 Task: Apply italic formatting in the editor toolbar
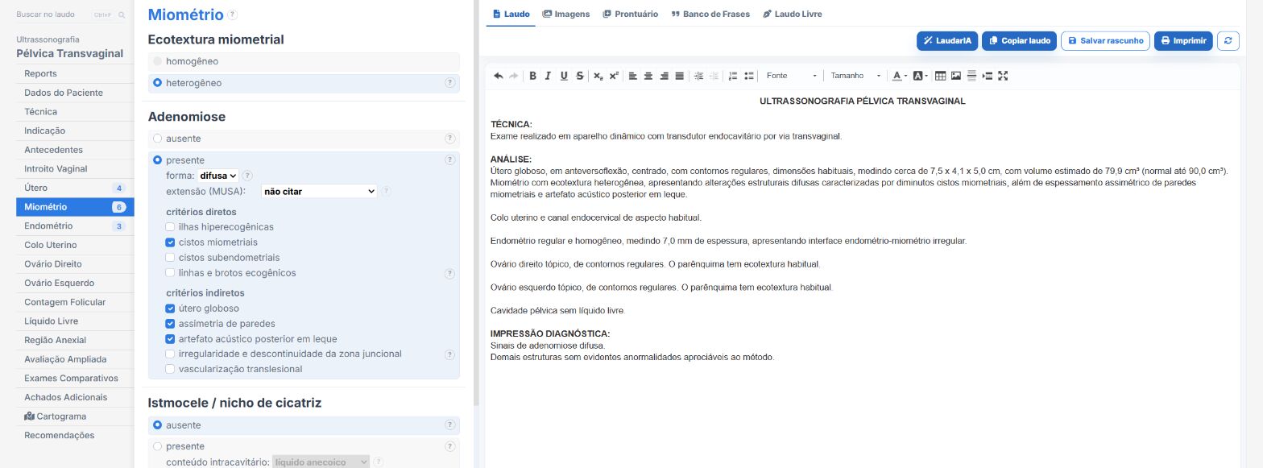point(548,76)
